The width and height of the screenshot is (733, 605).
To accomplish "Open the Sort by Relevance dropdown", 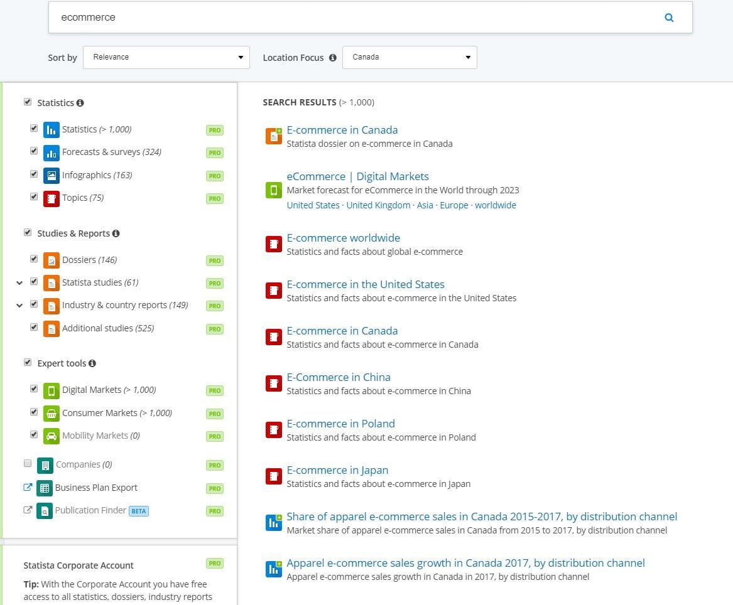I will point(166,58).
